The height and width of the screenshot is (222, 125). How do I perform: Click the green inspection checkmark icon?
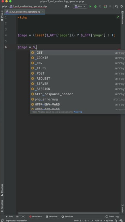118,17
